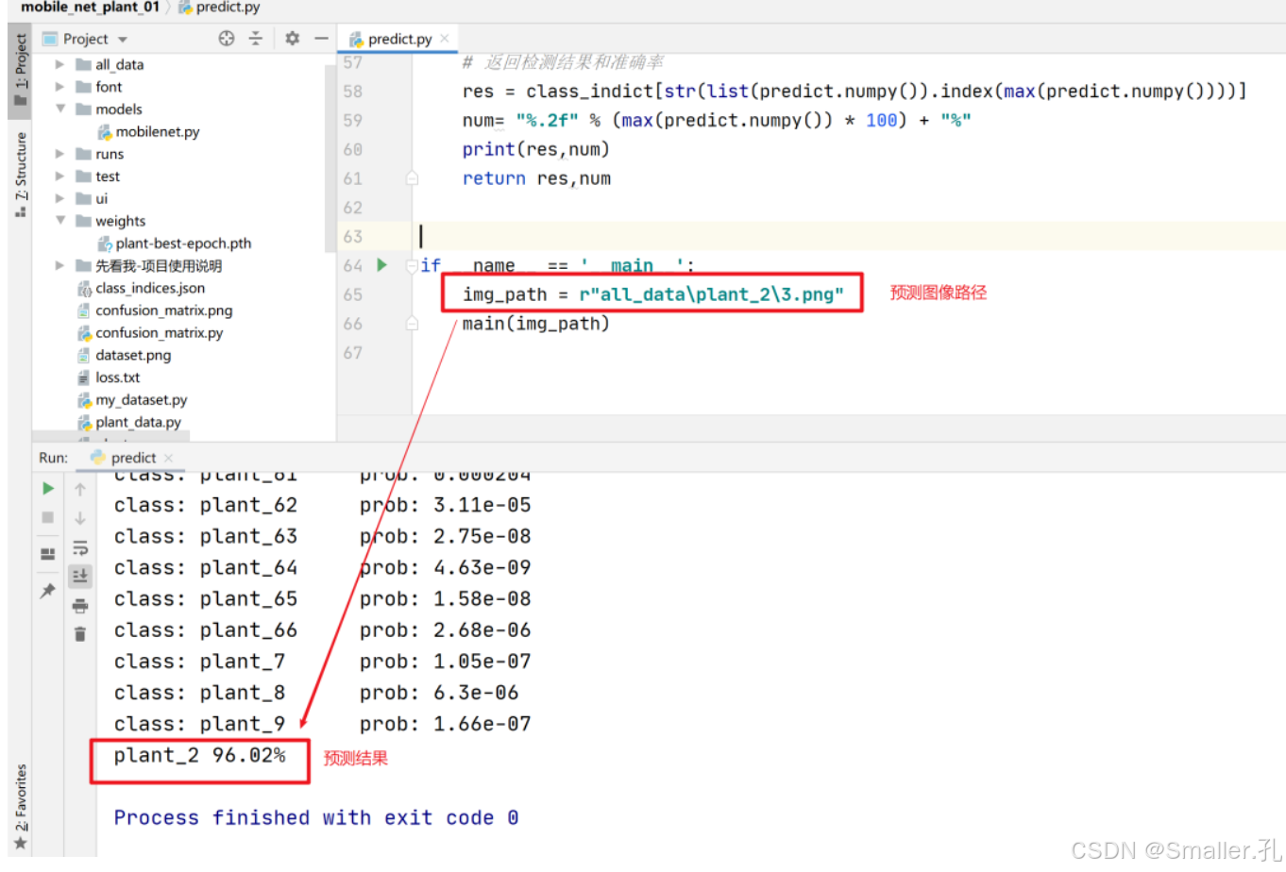This screenshot has height=872, width=1286.
Task: Click the 'num= "%.2f"' code on line 59
Action: point(717,121)
